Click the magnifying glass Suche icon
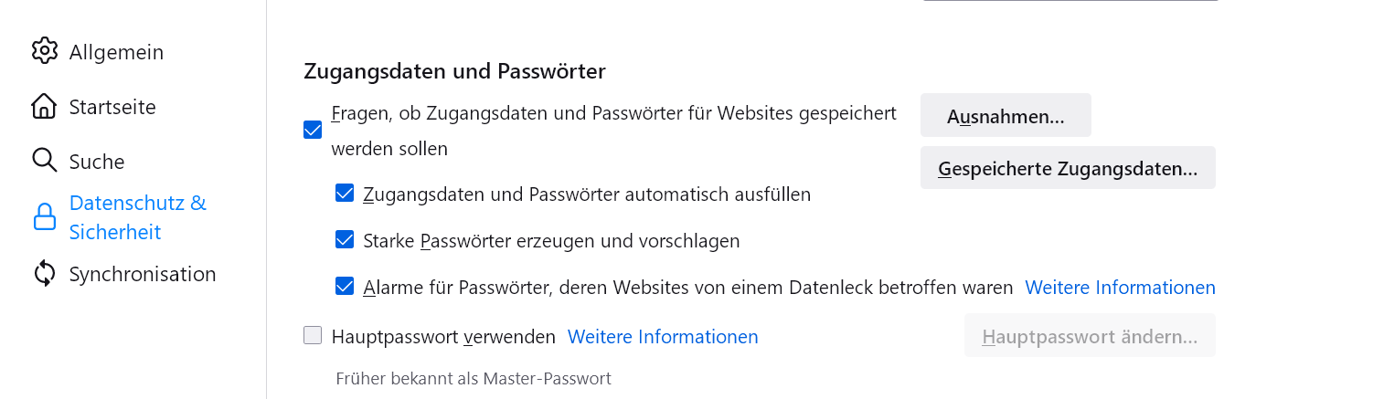The height and width of the screenshot is (399, 1373). [44, 161]
